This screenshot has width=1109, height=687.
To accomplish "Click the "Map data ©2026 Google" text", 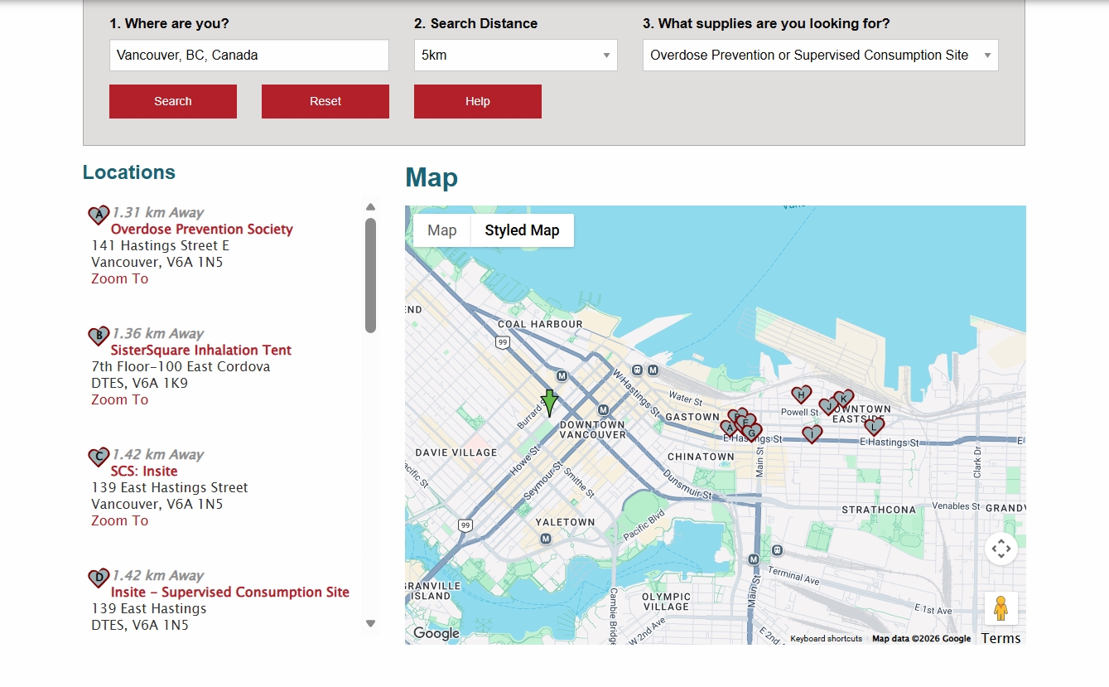I will pos(922,639).
